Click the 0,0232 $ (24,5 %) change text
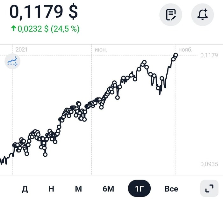 48,29
